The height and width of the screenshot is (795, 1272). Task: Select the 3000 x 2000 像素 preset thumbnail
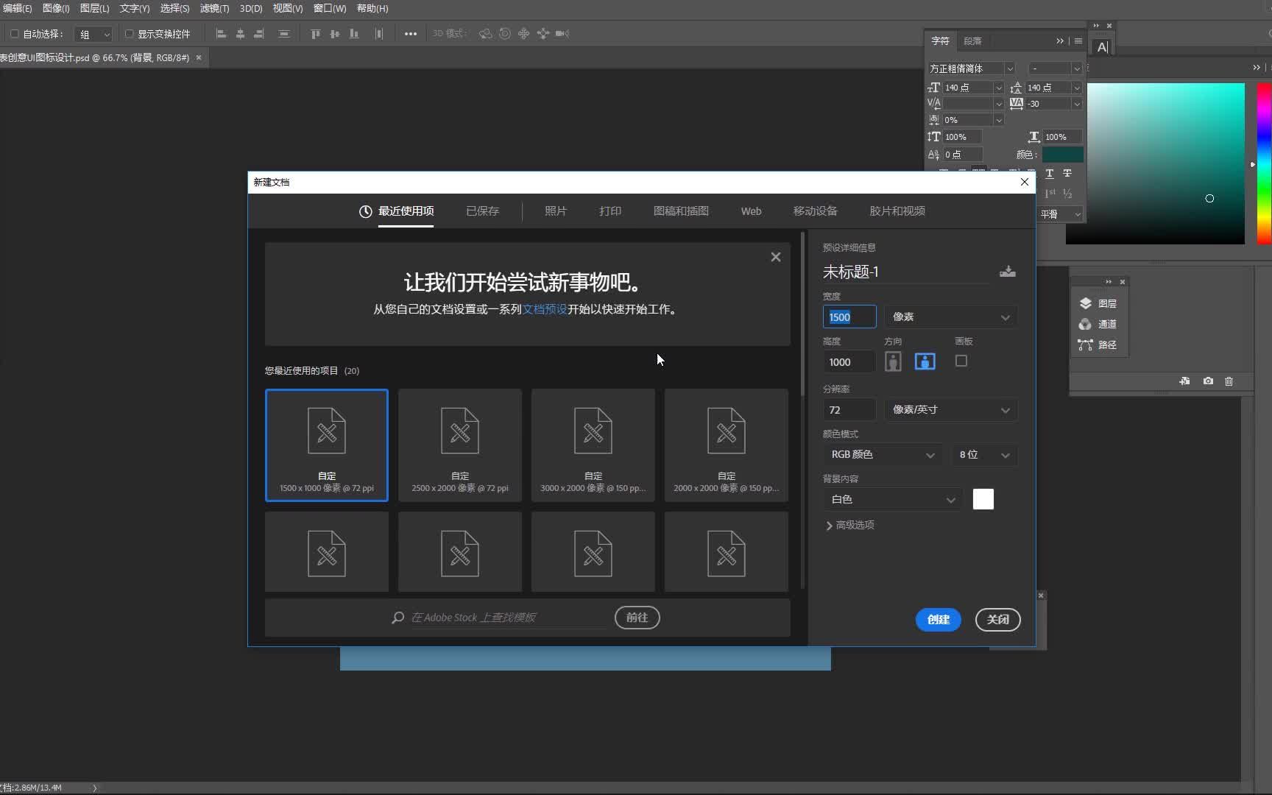coord(593,445)
